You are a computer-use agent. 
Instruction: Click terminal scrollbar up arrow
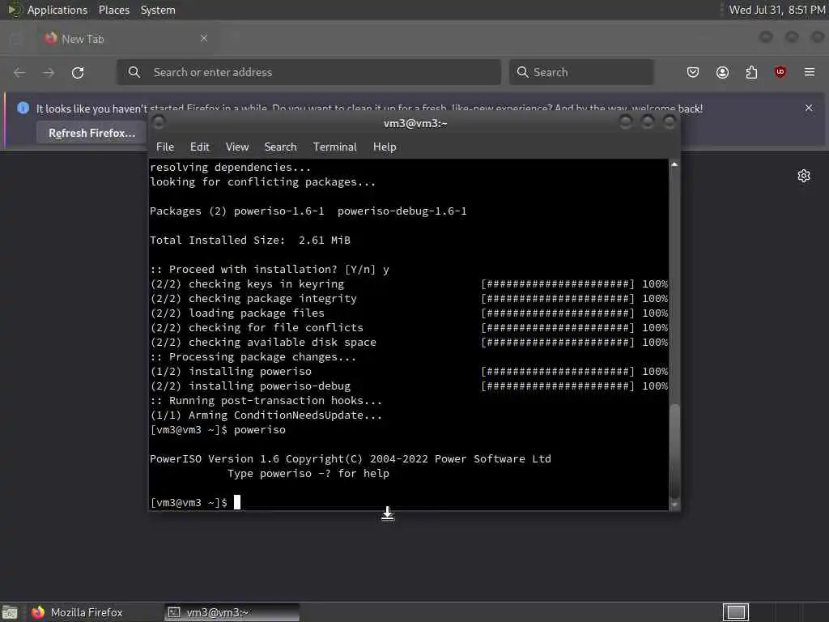674,164
